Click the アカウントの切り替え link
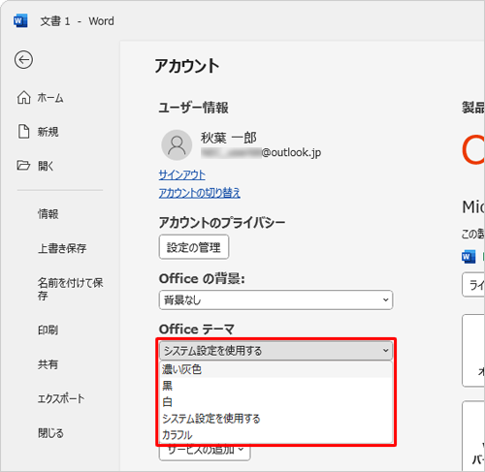Image resolution: width=485 pixels, height=472 pixels. pyautogui.click(x=200, y=193)
